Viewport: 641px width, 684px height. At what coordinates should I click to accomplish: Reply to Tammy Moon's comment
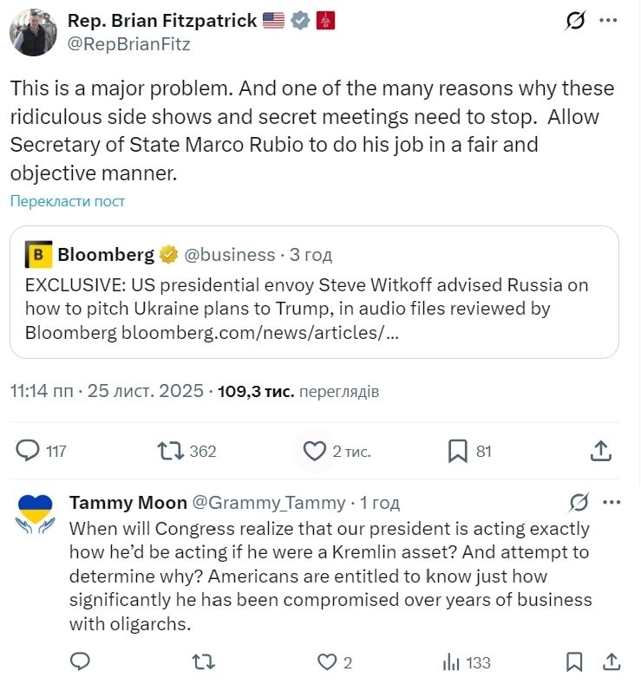pyautogui.click(x=80, y=662)
